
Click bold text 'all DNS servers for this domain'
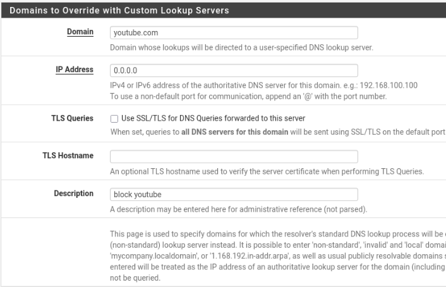click(x=234, y=132)
